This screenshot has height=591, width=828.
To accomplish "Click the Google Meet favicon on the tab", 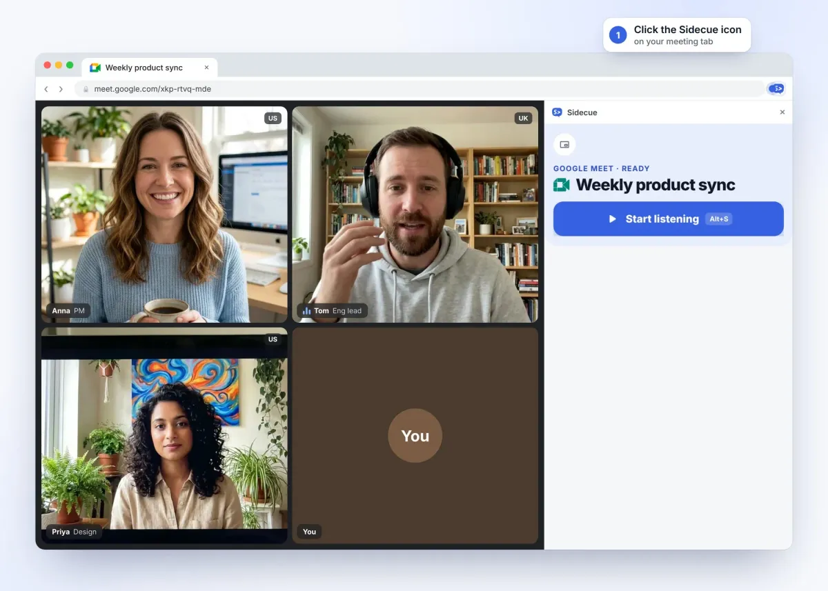I will (95, 68).
